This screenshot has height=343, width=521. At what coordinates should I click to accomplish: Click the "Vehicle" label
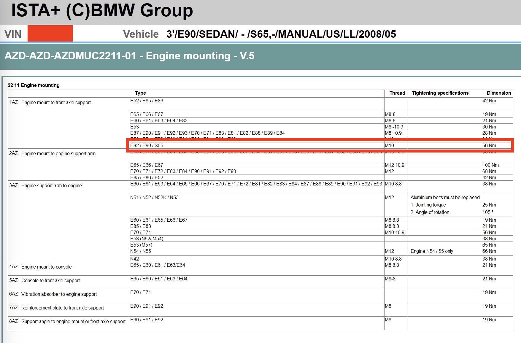tap(141, 34)
